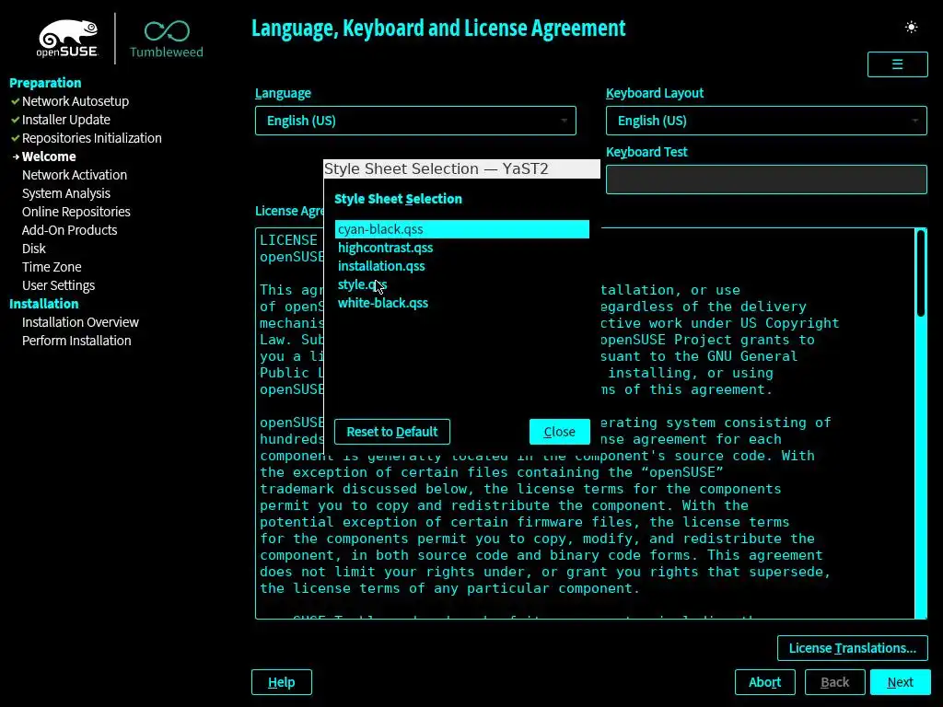Select the Welcome step in sidebar
Screen dimensions: 943x707
point(49,156)
